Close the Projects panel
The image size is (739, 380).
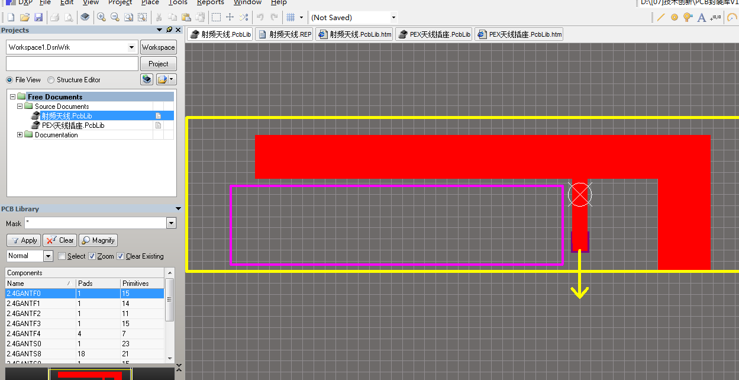(x=178, y=30)
